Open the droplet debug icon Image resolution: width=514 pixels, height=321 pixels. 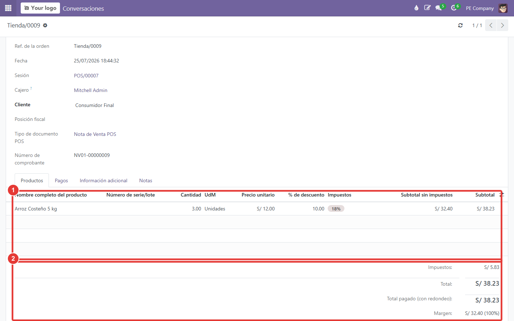point(416,8)
